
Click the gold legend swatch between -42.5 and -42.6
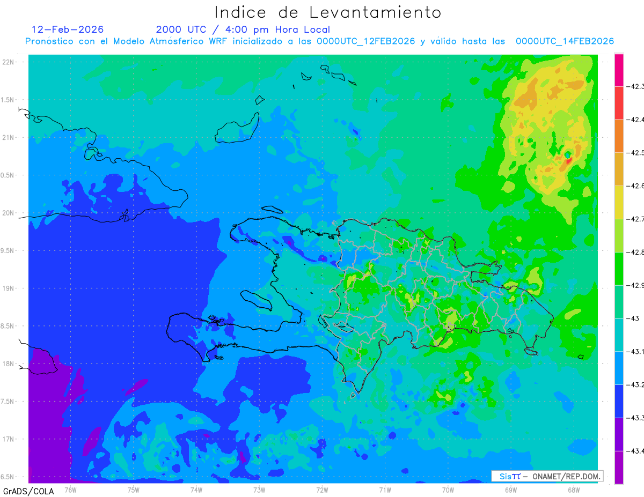[619, 169]
